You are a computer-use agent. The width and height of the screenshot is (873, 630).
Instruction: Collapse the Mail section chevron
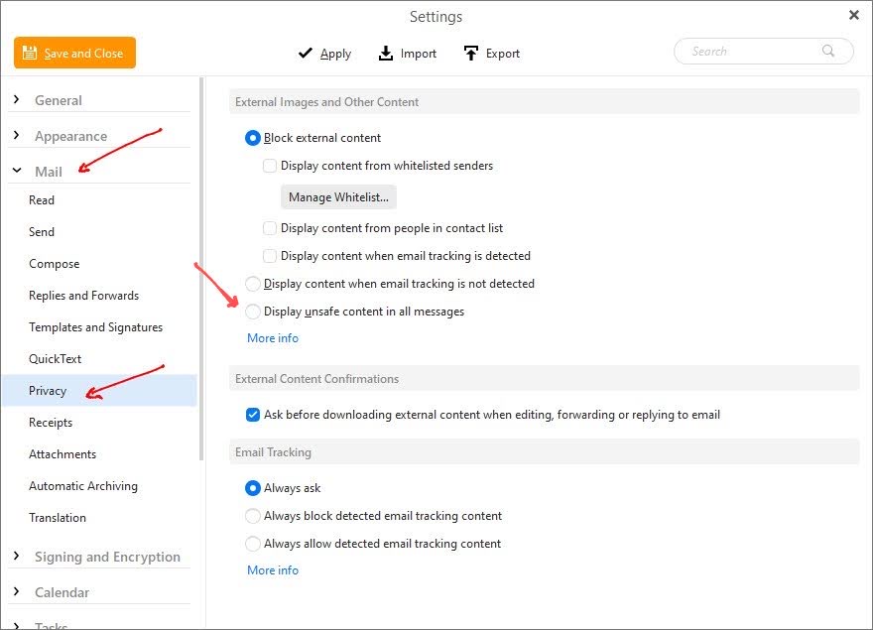(x=17, y=171)
